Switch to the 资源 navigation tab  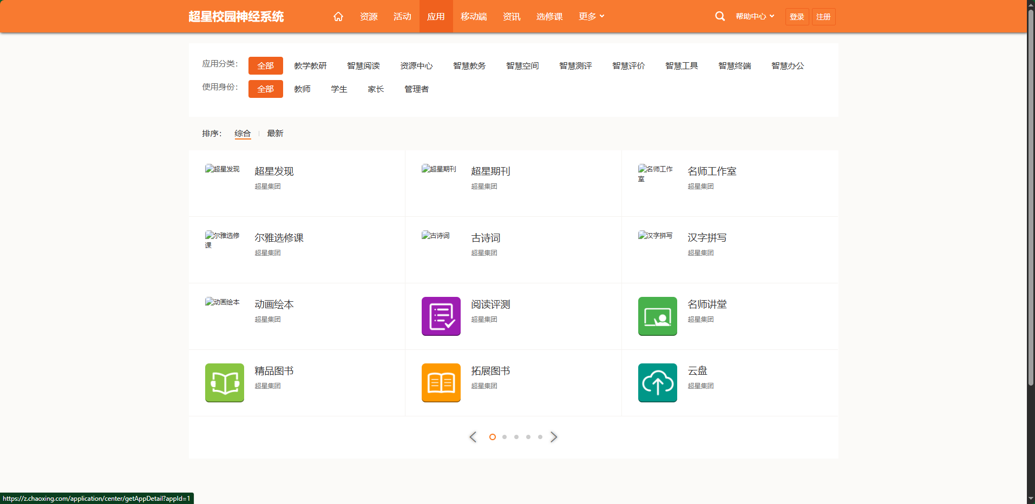369,17
